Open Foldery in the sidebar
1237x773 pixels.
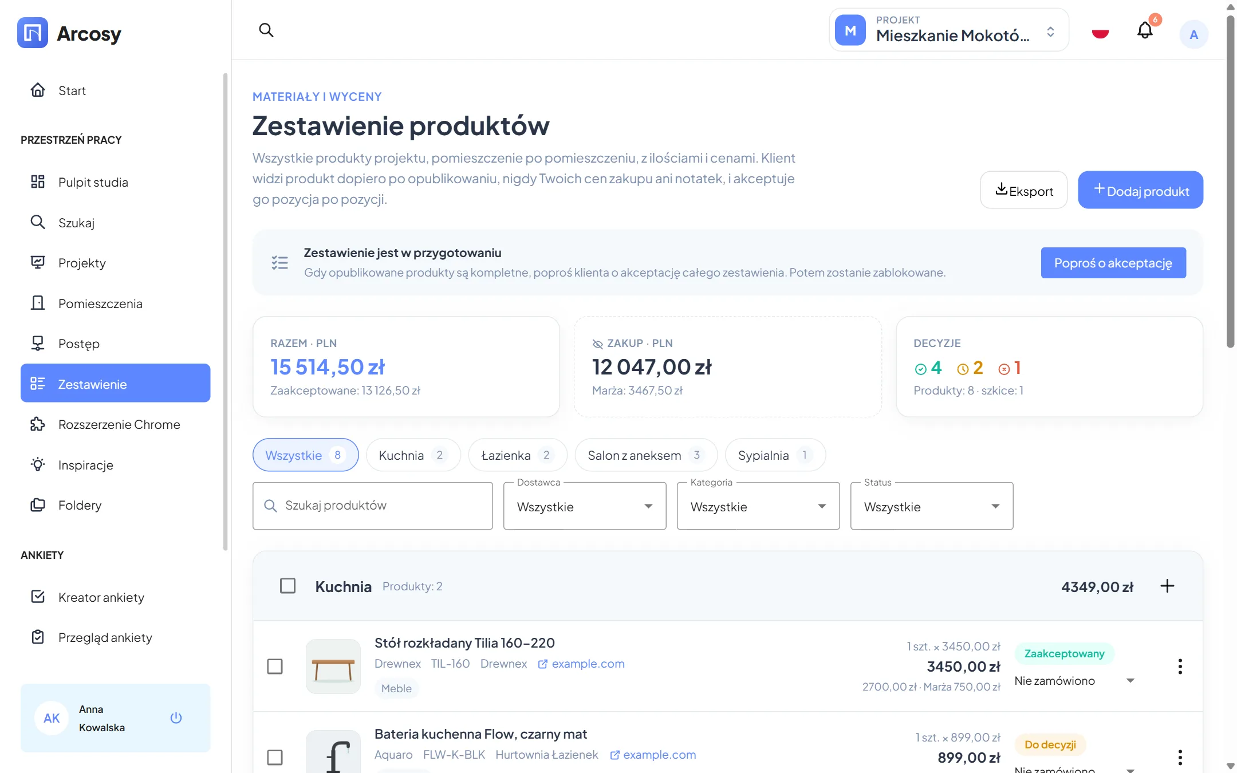pos(115,505)
